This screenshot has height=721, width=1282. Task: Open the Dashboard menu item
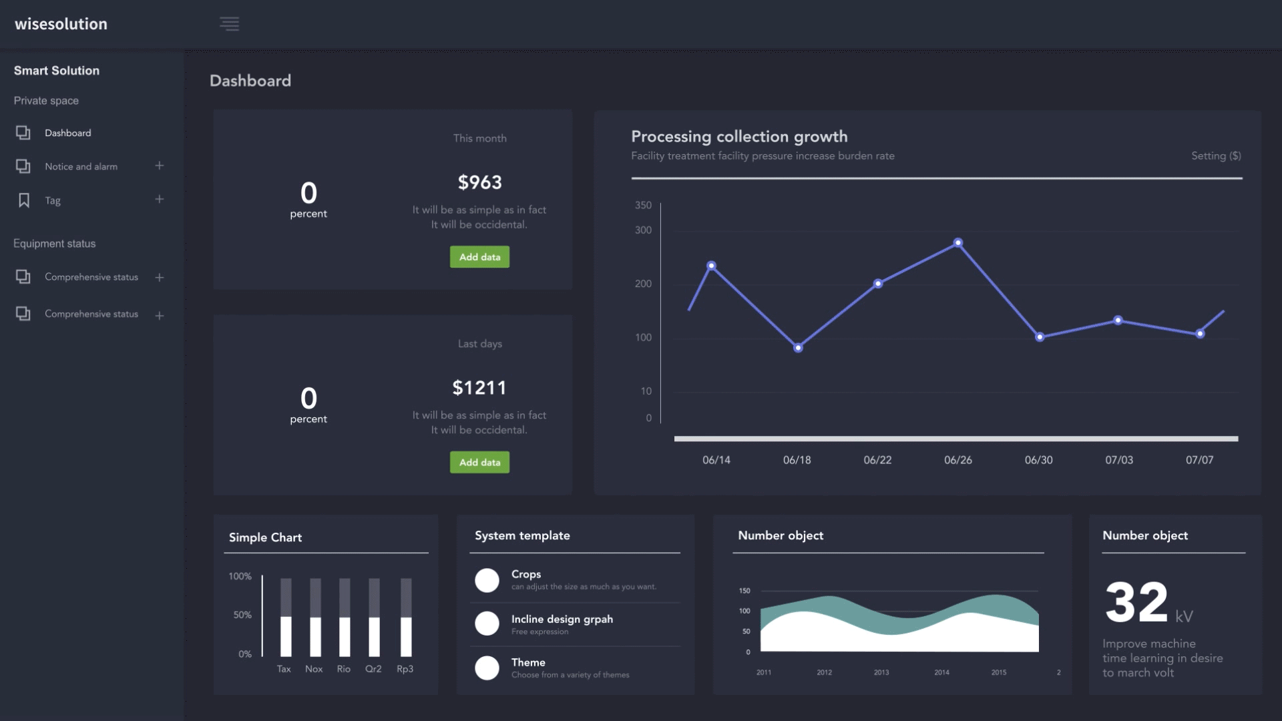[68, 133]
